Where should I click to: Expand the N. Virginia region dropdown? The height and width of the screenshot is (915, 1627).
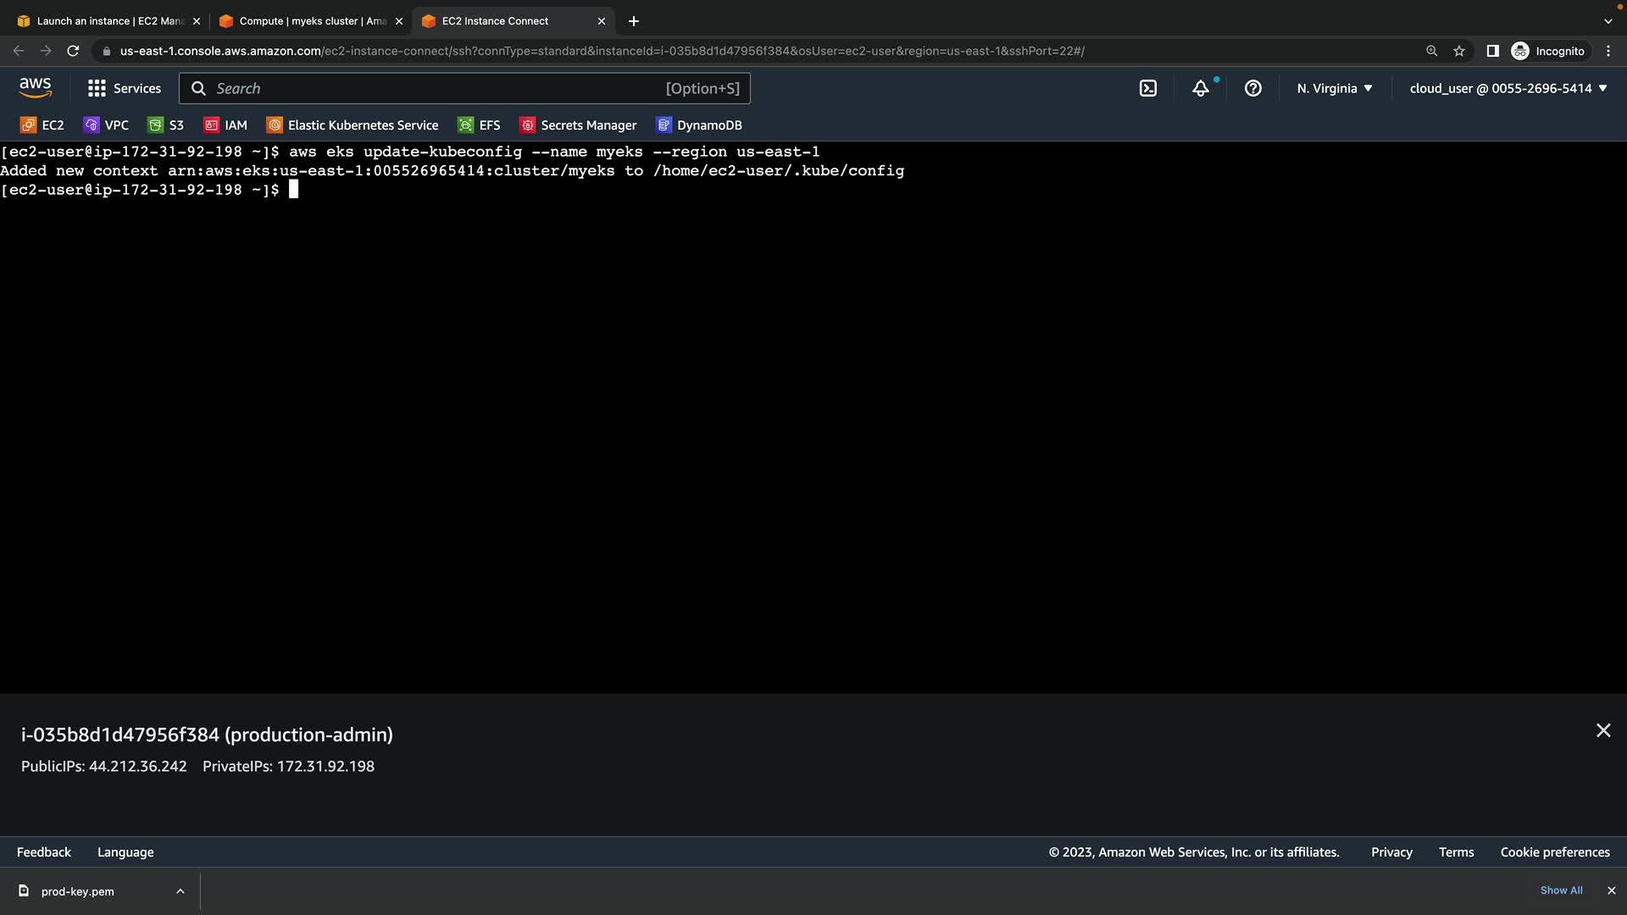[1335, 88]
